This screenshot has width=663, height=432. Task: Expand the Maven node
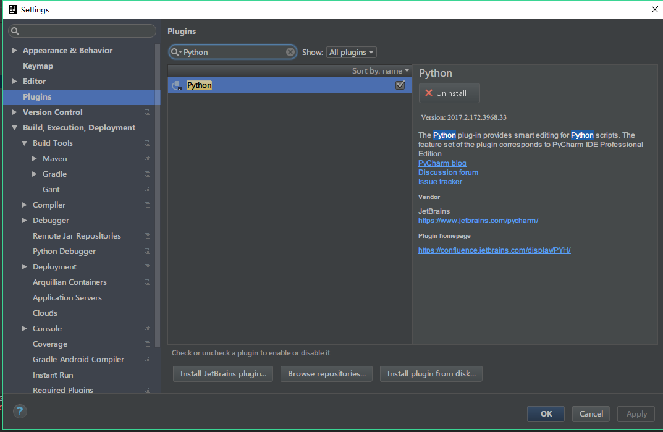click(x=34, y=159)
